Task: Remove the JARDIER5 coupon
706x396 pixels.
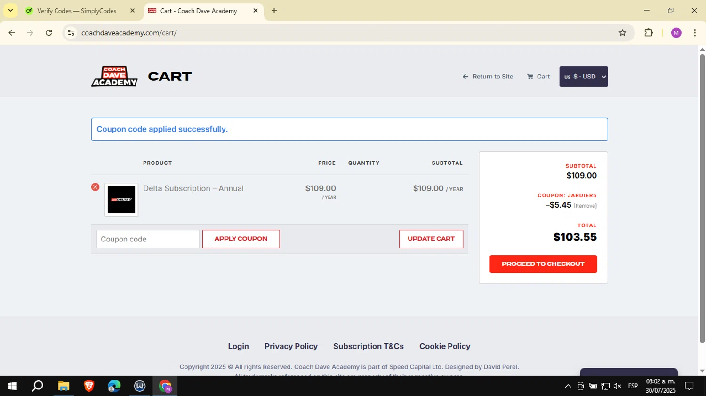Action: [585, 206]
